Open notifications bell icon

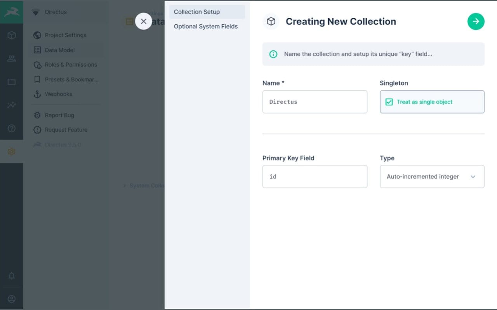[x=12, y=276]
